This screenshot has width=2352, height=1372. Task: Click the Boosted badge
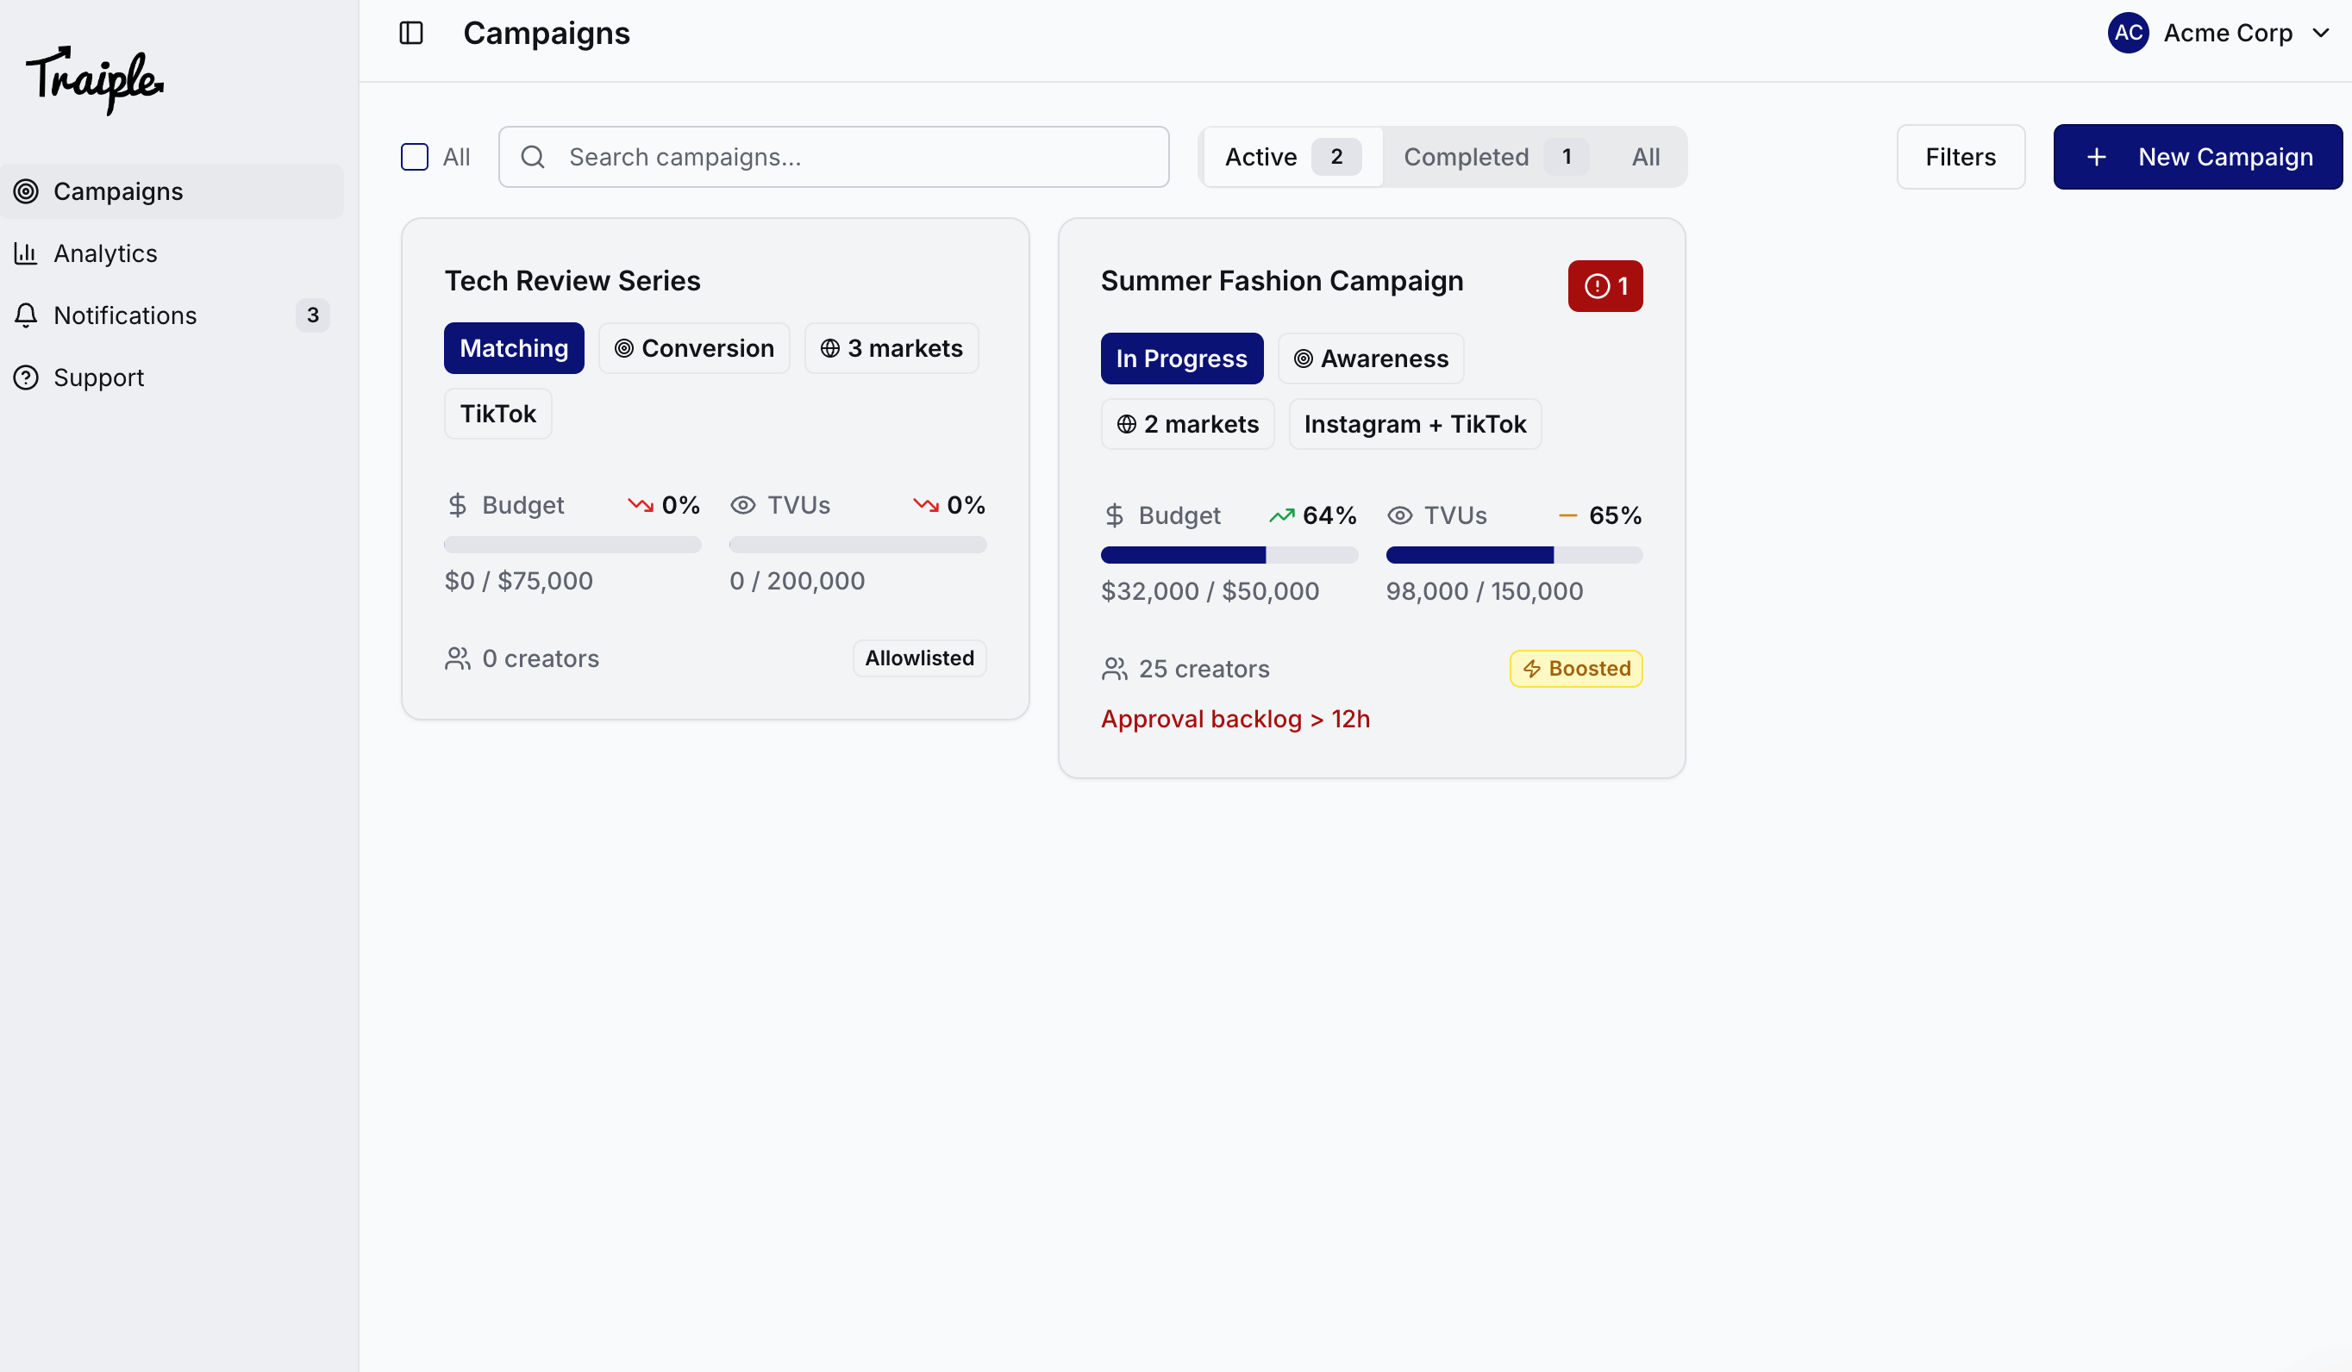1575,669
